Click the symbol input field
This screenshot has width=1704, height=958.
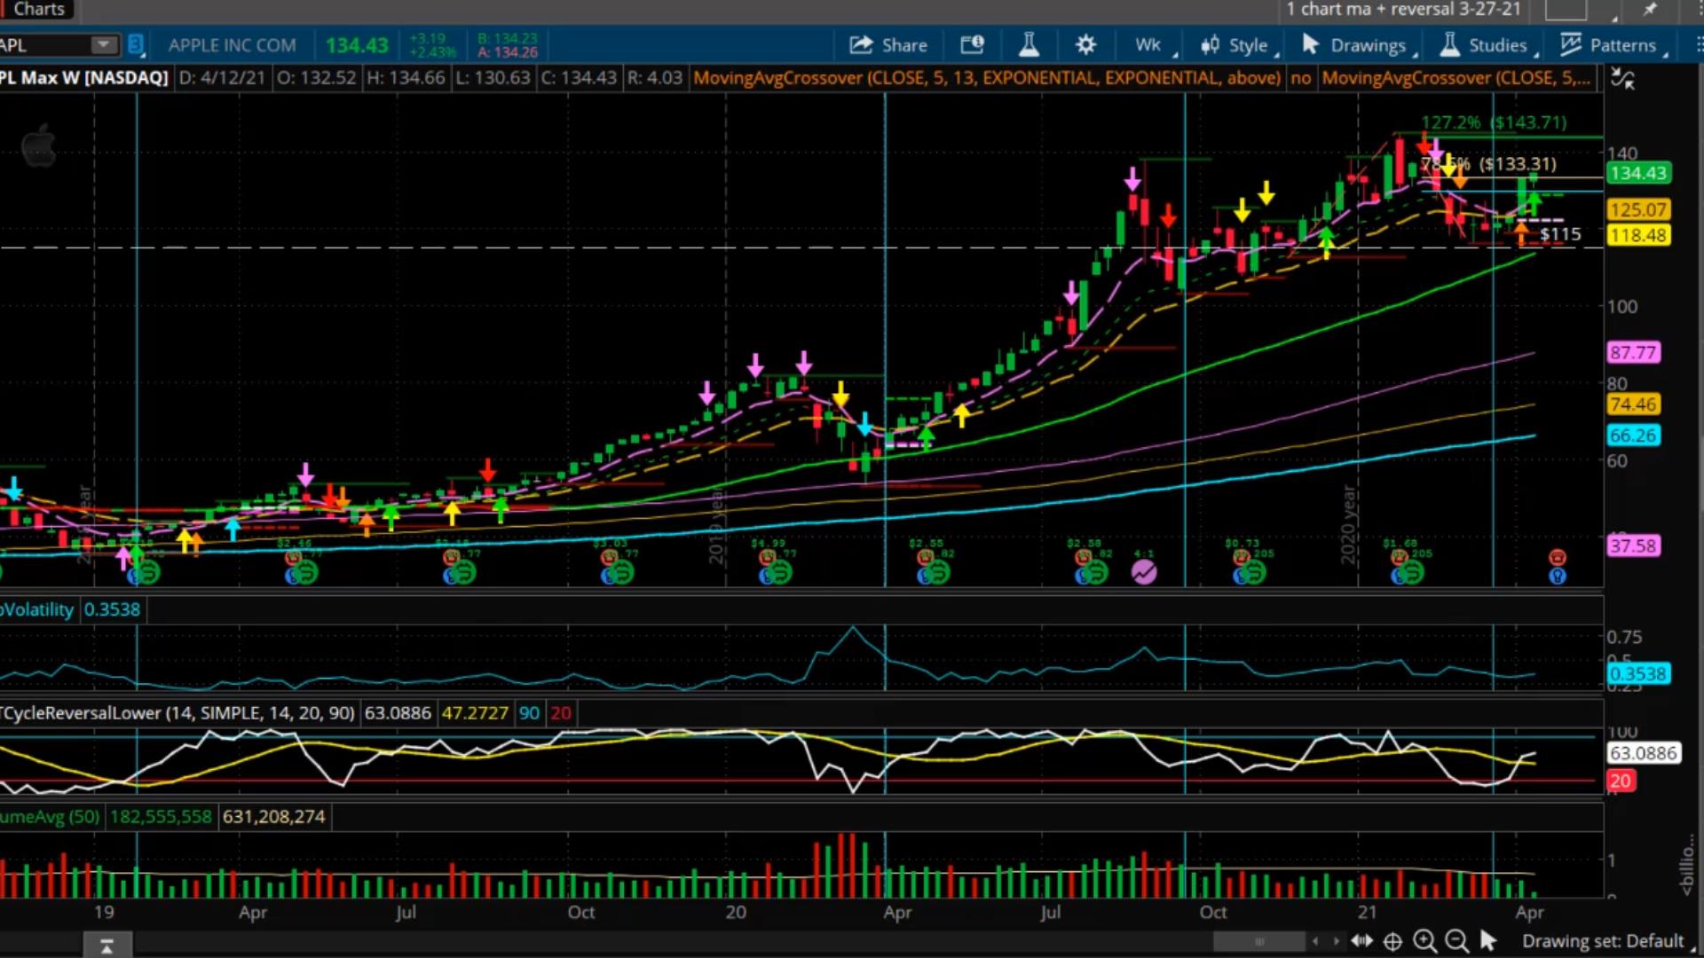click(x=46, y=45)
